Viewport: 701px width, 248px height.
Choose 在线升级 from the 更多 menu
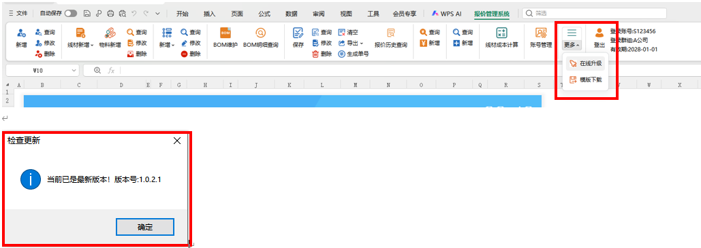coord(586,64)
